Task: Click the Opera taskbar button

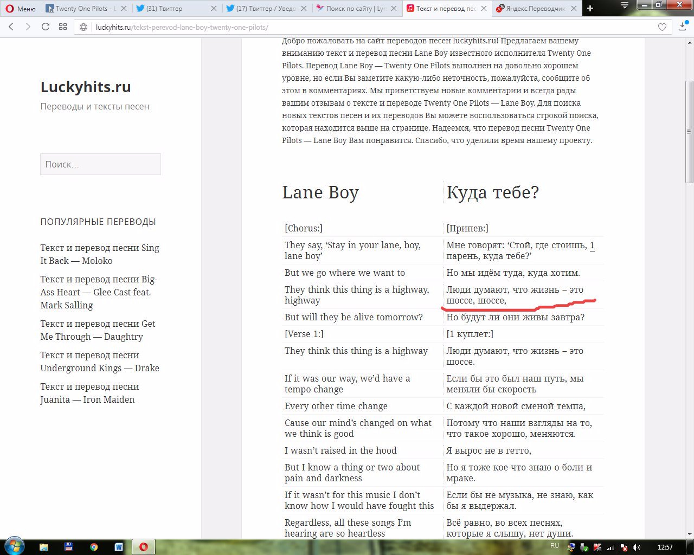Action: (x=144, y=547)
